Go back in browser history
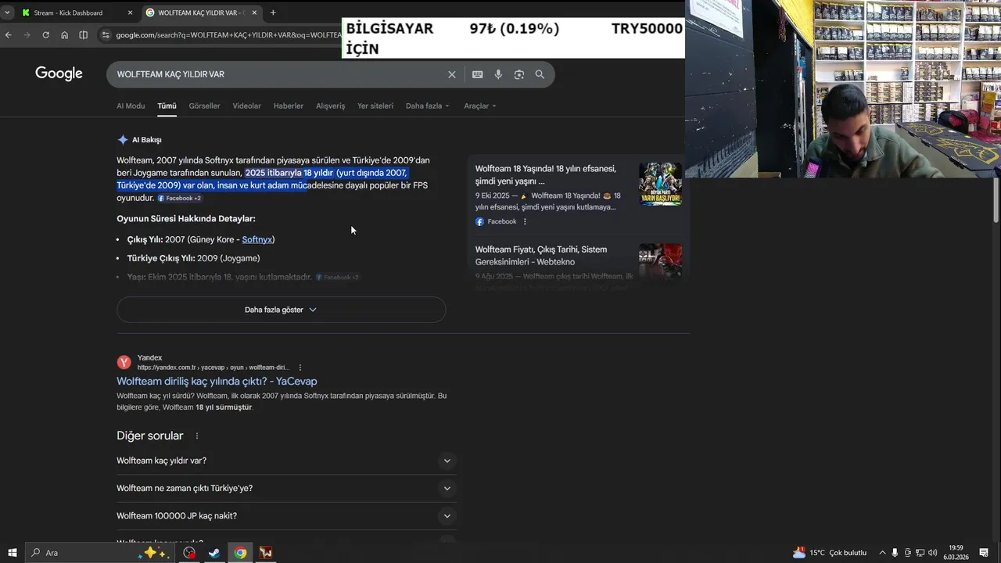 pos(9,35)
